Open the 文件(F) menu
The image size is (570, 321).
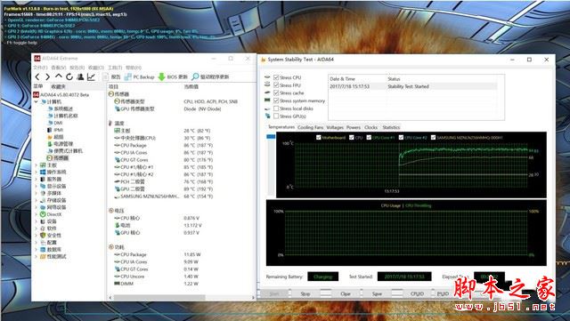tap(40, 68)
